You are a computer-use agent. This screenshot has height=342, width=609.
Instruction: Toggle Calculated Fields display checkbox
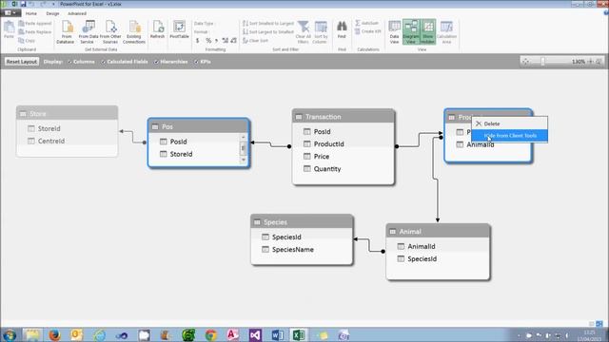tap(104, 62)
